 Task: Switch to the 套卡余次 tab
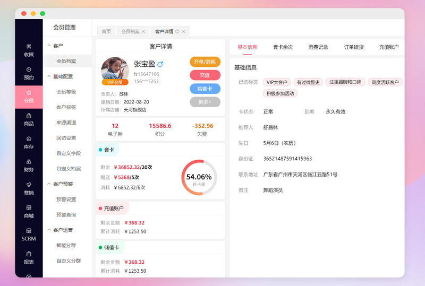[x=283, y=47]
